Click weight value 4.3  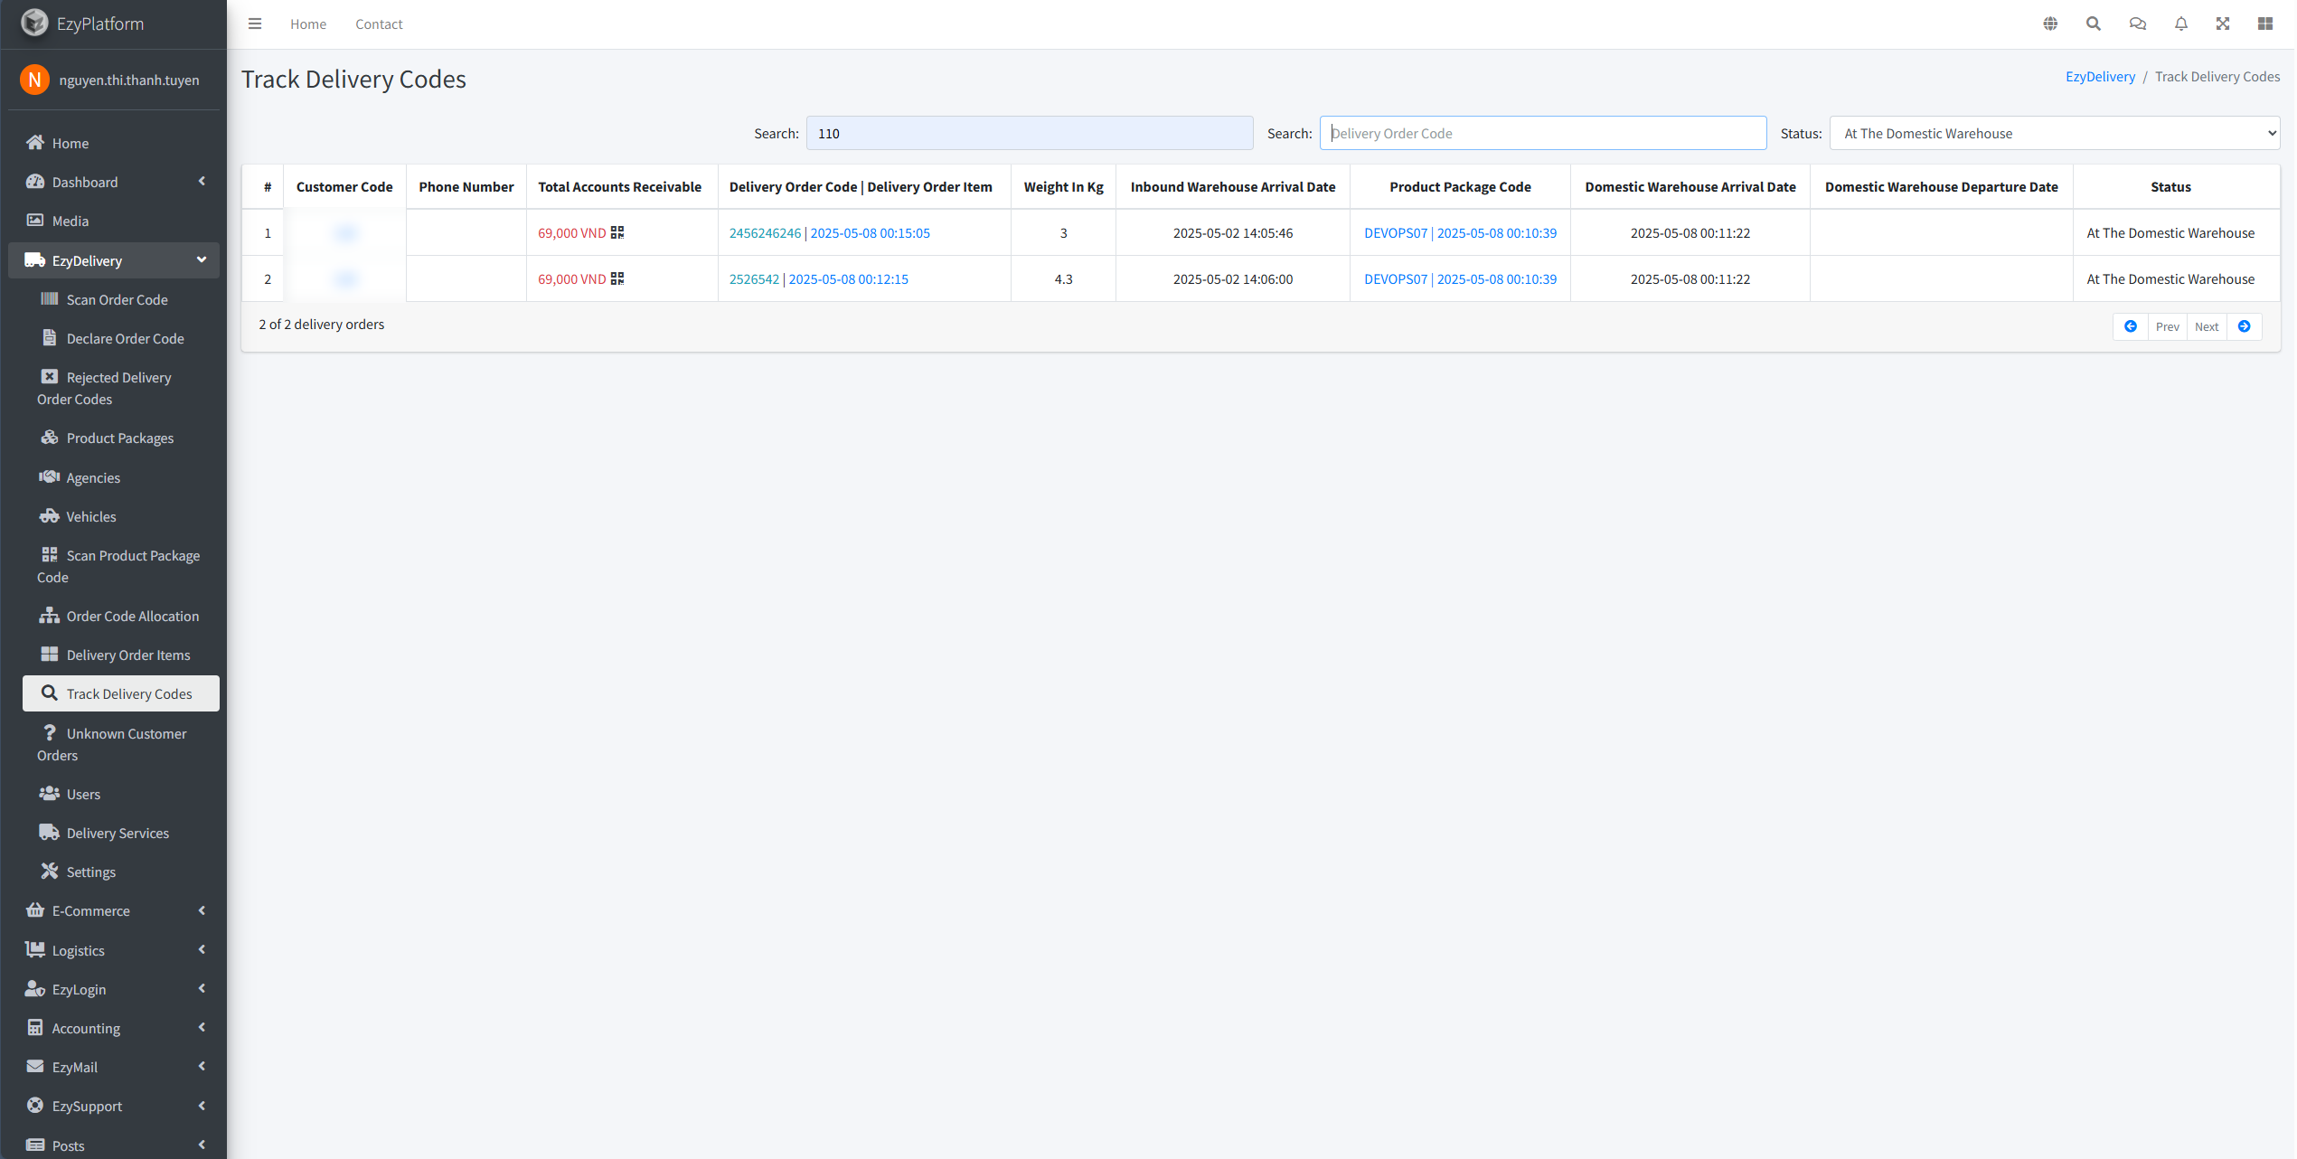[x=1063, y=279]
